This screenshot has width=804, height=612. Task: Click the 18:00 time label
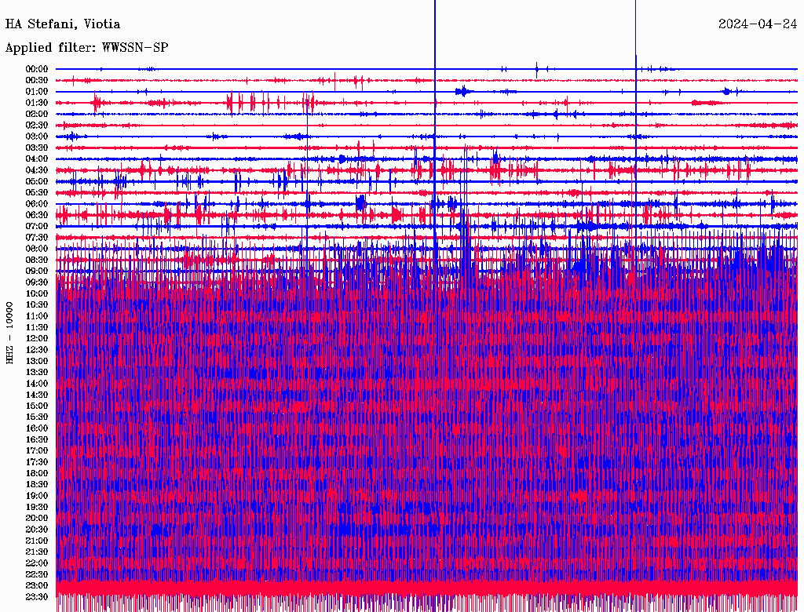coord(37,473)
